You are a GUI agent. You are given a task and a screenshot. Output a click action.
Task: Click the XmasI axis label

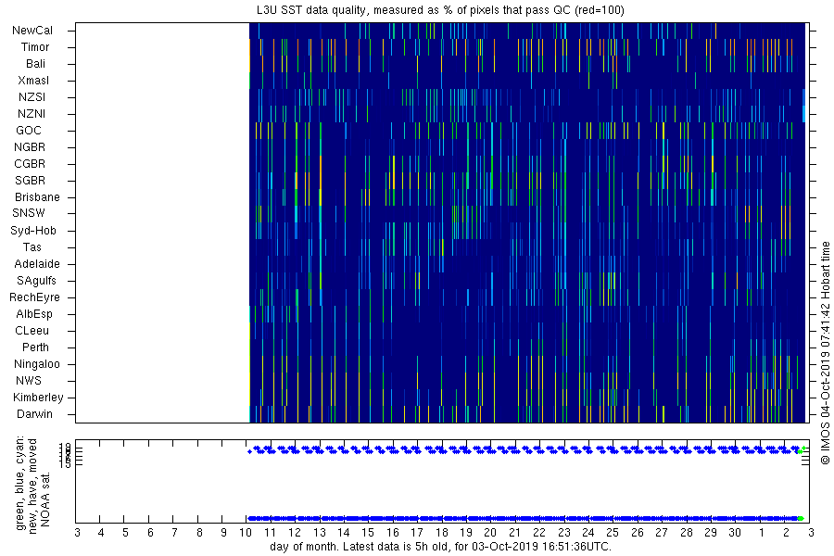click(x=33, y=81)
